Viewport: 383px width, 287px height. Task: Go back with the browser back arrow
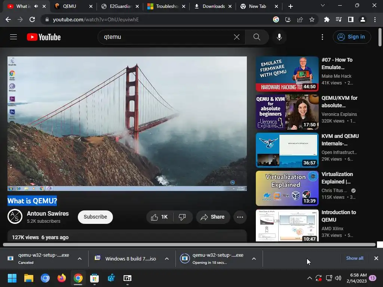point(8,19)
